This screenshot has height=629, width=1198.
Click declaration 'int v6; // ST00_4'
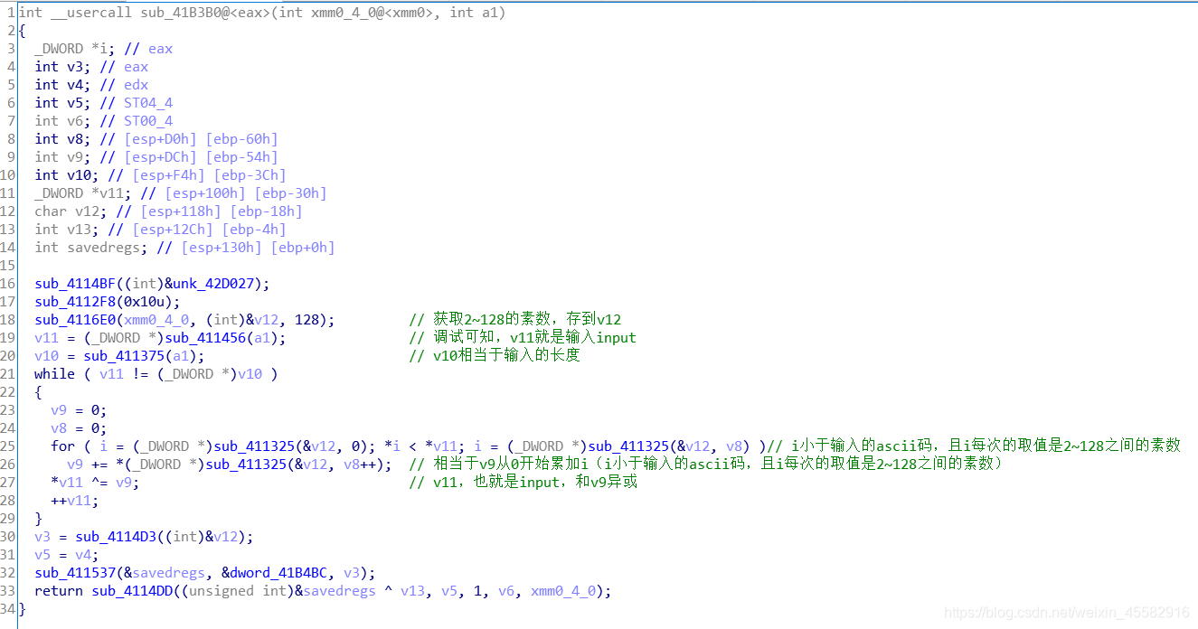click(103, 120)
